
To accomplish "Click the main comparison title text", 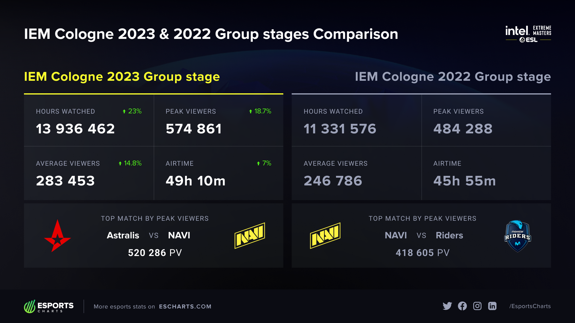I will [x=211, y=34].
